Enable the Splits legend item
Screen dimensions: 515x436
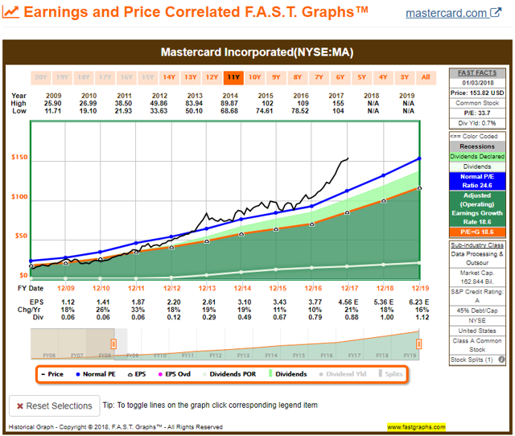(x=390, y=374)
